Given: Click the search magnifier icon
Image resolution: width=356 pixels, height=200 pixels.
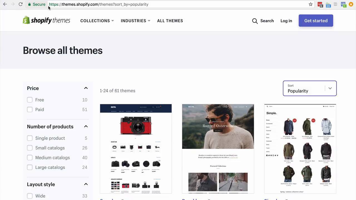Looking at the screenshot, I should [255, 21].
